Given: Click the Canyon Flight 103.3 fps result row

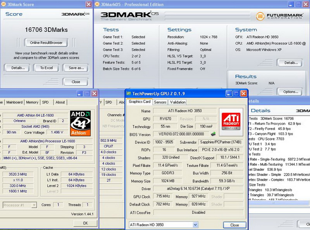Looking at the screenshot, I should [x=270, y=134].
